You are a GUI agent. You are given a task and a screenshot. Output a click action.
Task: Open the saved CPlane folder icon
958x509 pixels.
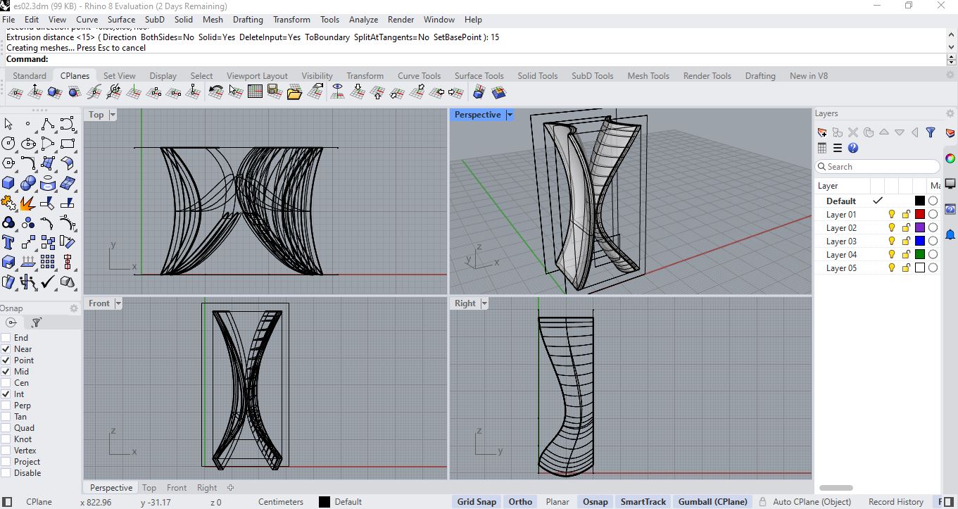click(294, 92)
